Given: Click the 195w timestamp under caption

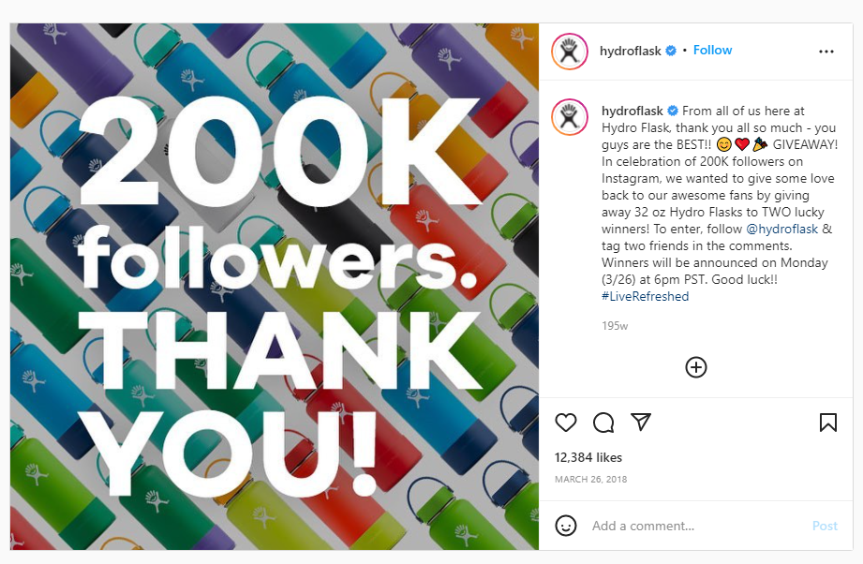Looking at the screenshot, I should tap(615, 326).
